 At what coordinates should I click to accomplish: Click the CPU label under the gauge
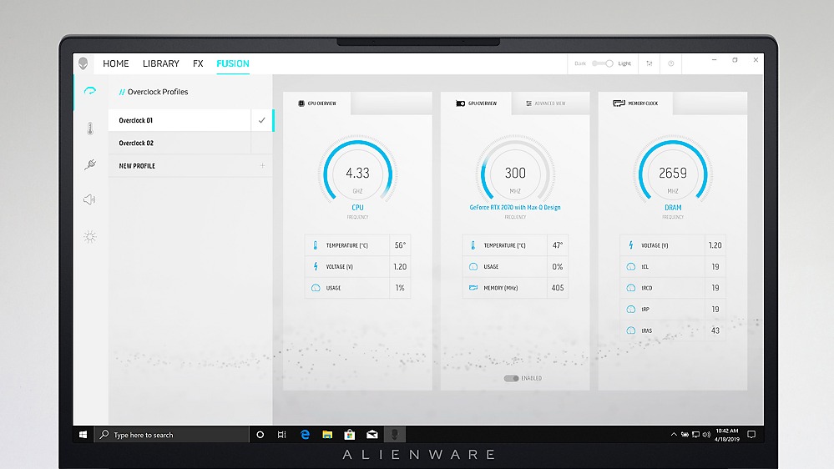357,208
